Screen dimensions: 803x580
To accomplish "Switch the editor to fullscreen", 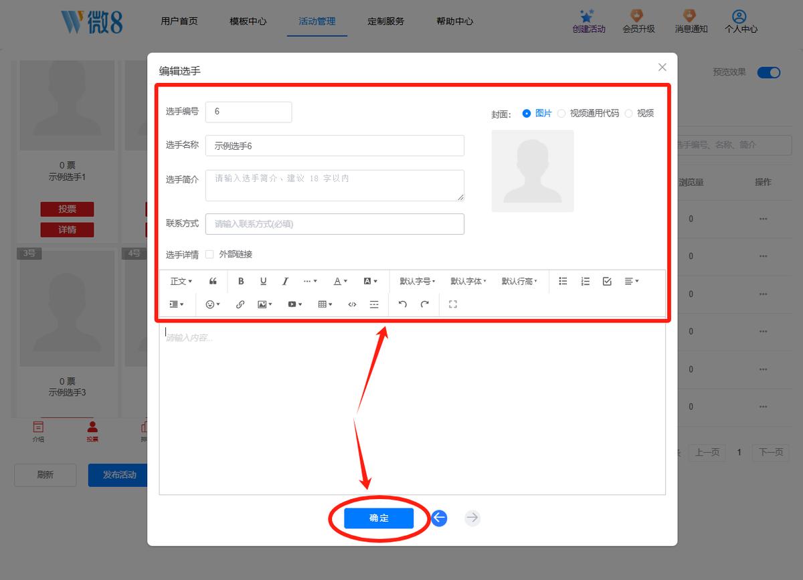I will 453,304.
